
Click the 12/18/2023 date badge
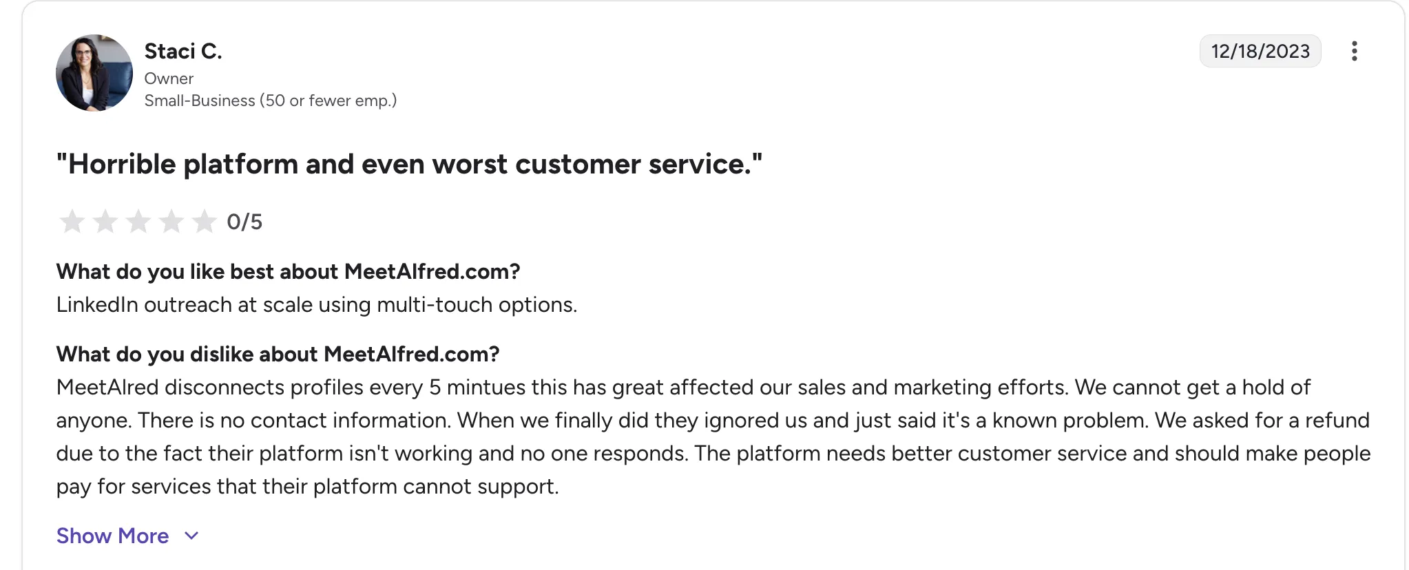click(x=1260, y=51)
